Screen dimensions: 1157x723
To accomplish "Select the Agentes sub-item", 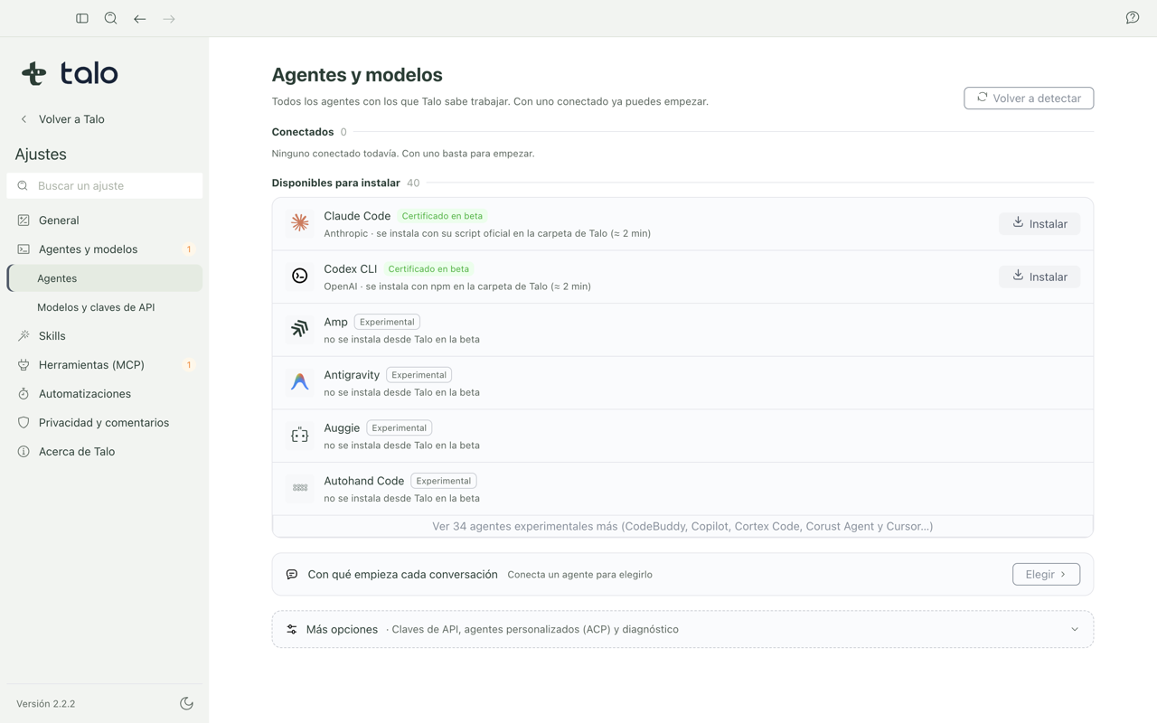I will (105, 278).
